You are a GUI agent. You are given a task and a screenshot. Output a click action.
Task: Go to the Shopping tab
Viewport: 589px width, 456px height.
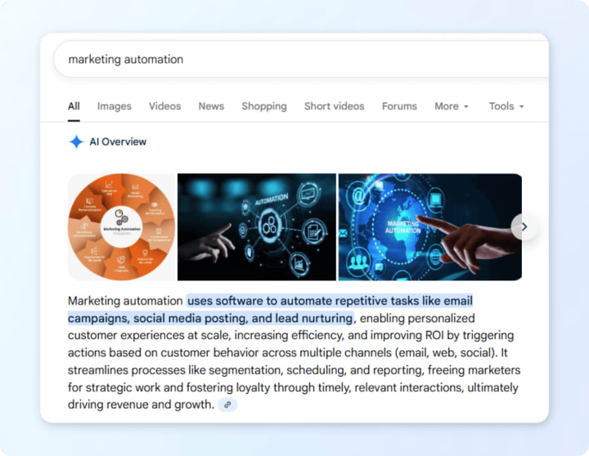[264, 106]
